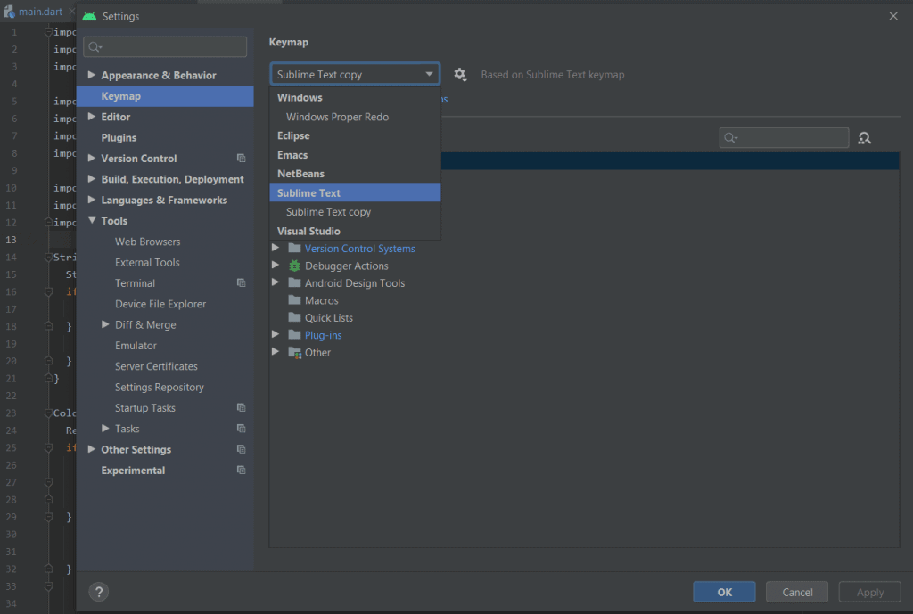Open Settings Repository page
The height and width of the screenshot is (614, 913).
[x=159, y=387]
